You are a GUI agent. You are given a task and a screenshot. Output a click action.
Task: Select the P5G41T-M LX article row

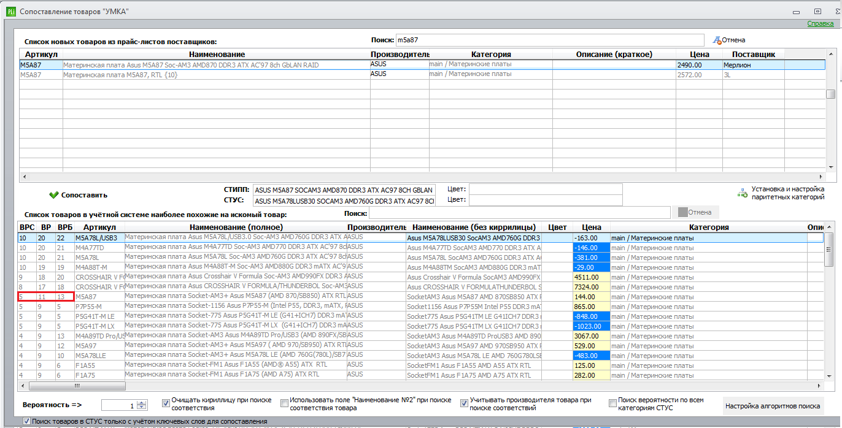421,326
